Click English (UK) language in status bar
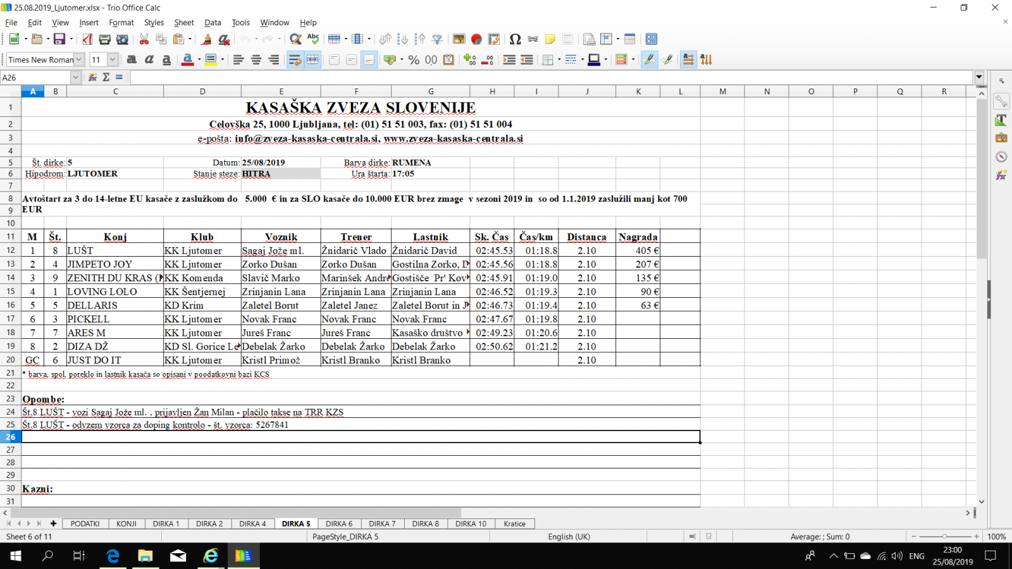Screen dimensions: 1012x569 click(569, 537)
